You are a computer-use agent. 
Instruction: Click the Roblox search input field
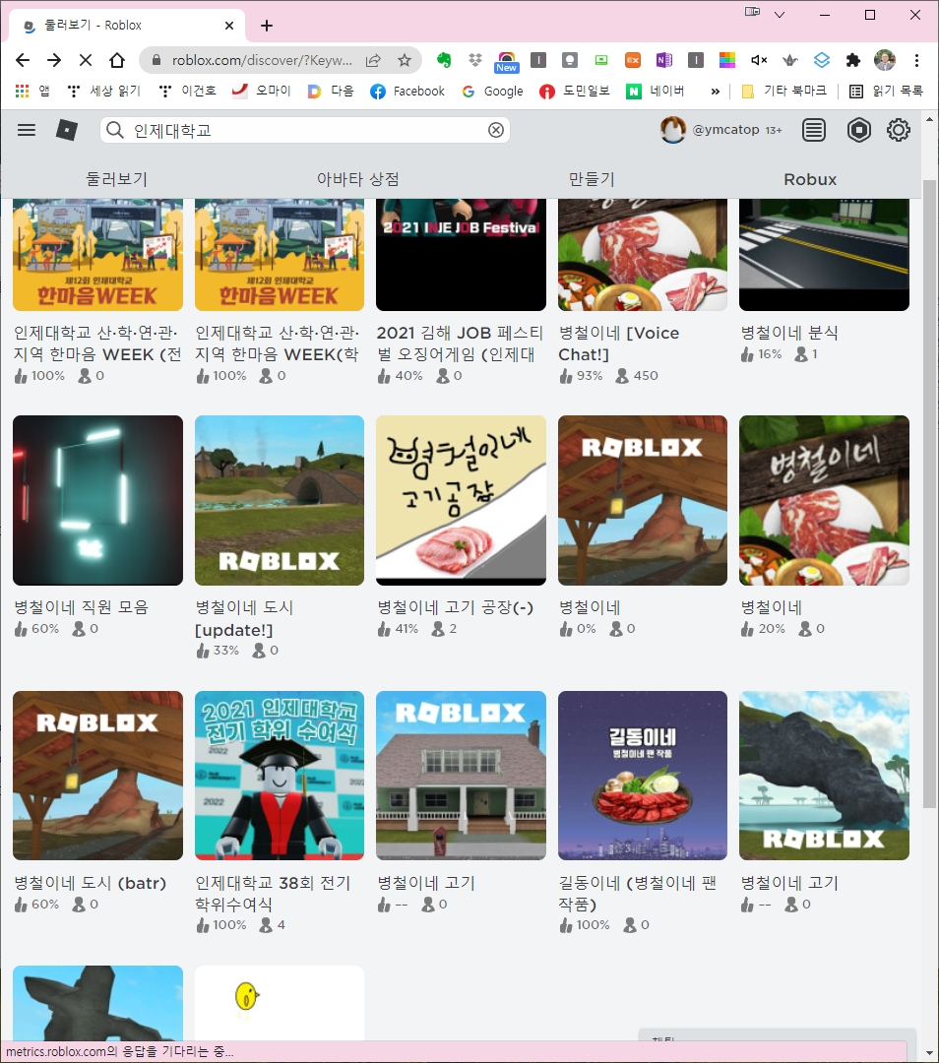(x=305, y=130)
